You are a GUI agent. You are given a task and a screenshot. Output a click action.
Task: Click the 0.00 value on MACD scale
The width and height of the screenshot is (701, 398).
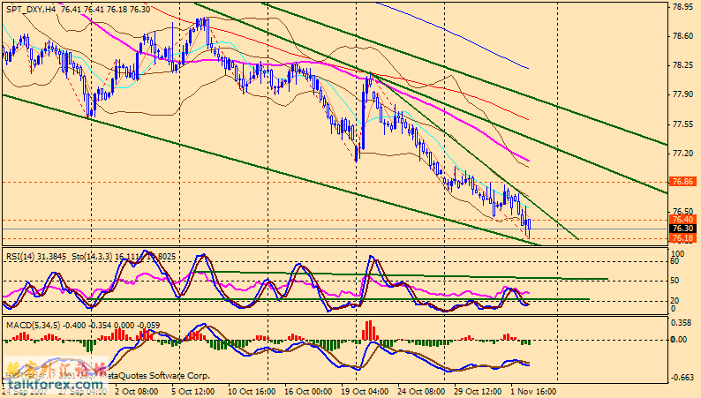tap(680, 340)
